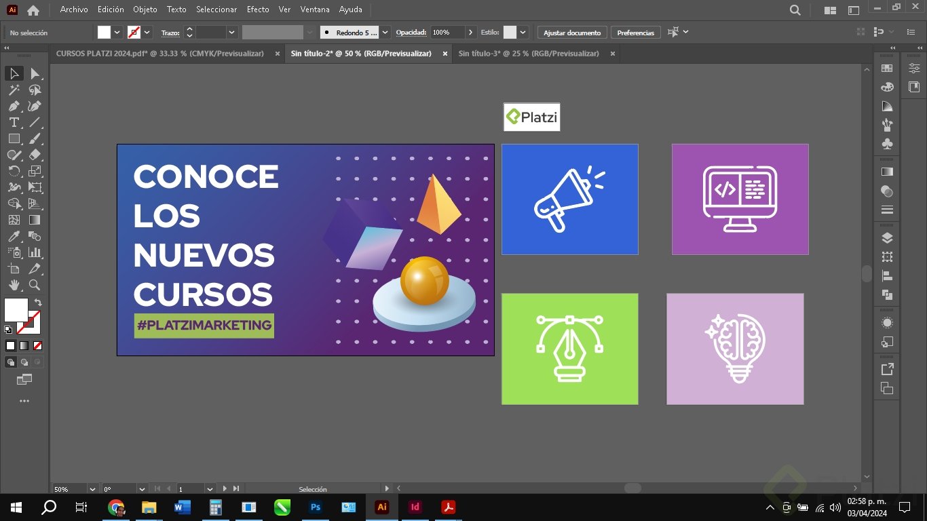This screenshot has height=521, width=927.
Task: Open the Stroke panel icon
Action: (887, 210)
